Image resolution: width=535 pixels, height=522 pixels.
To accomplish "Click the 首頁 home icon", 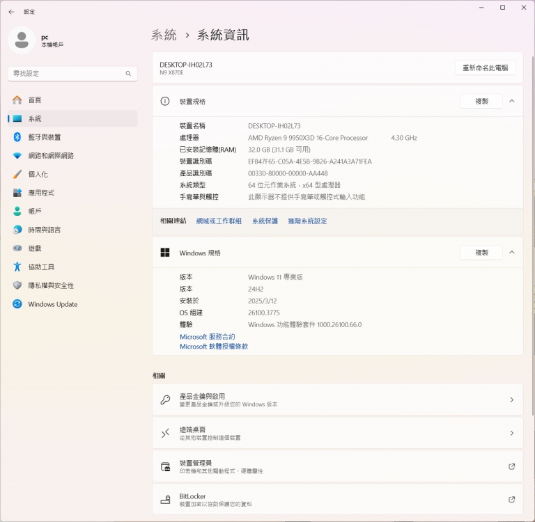I will (17, 100).
